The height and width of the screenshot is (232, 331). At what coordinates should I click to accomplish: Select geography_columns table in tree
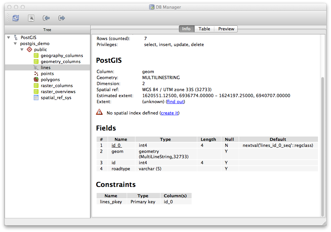pos(62,55)
